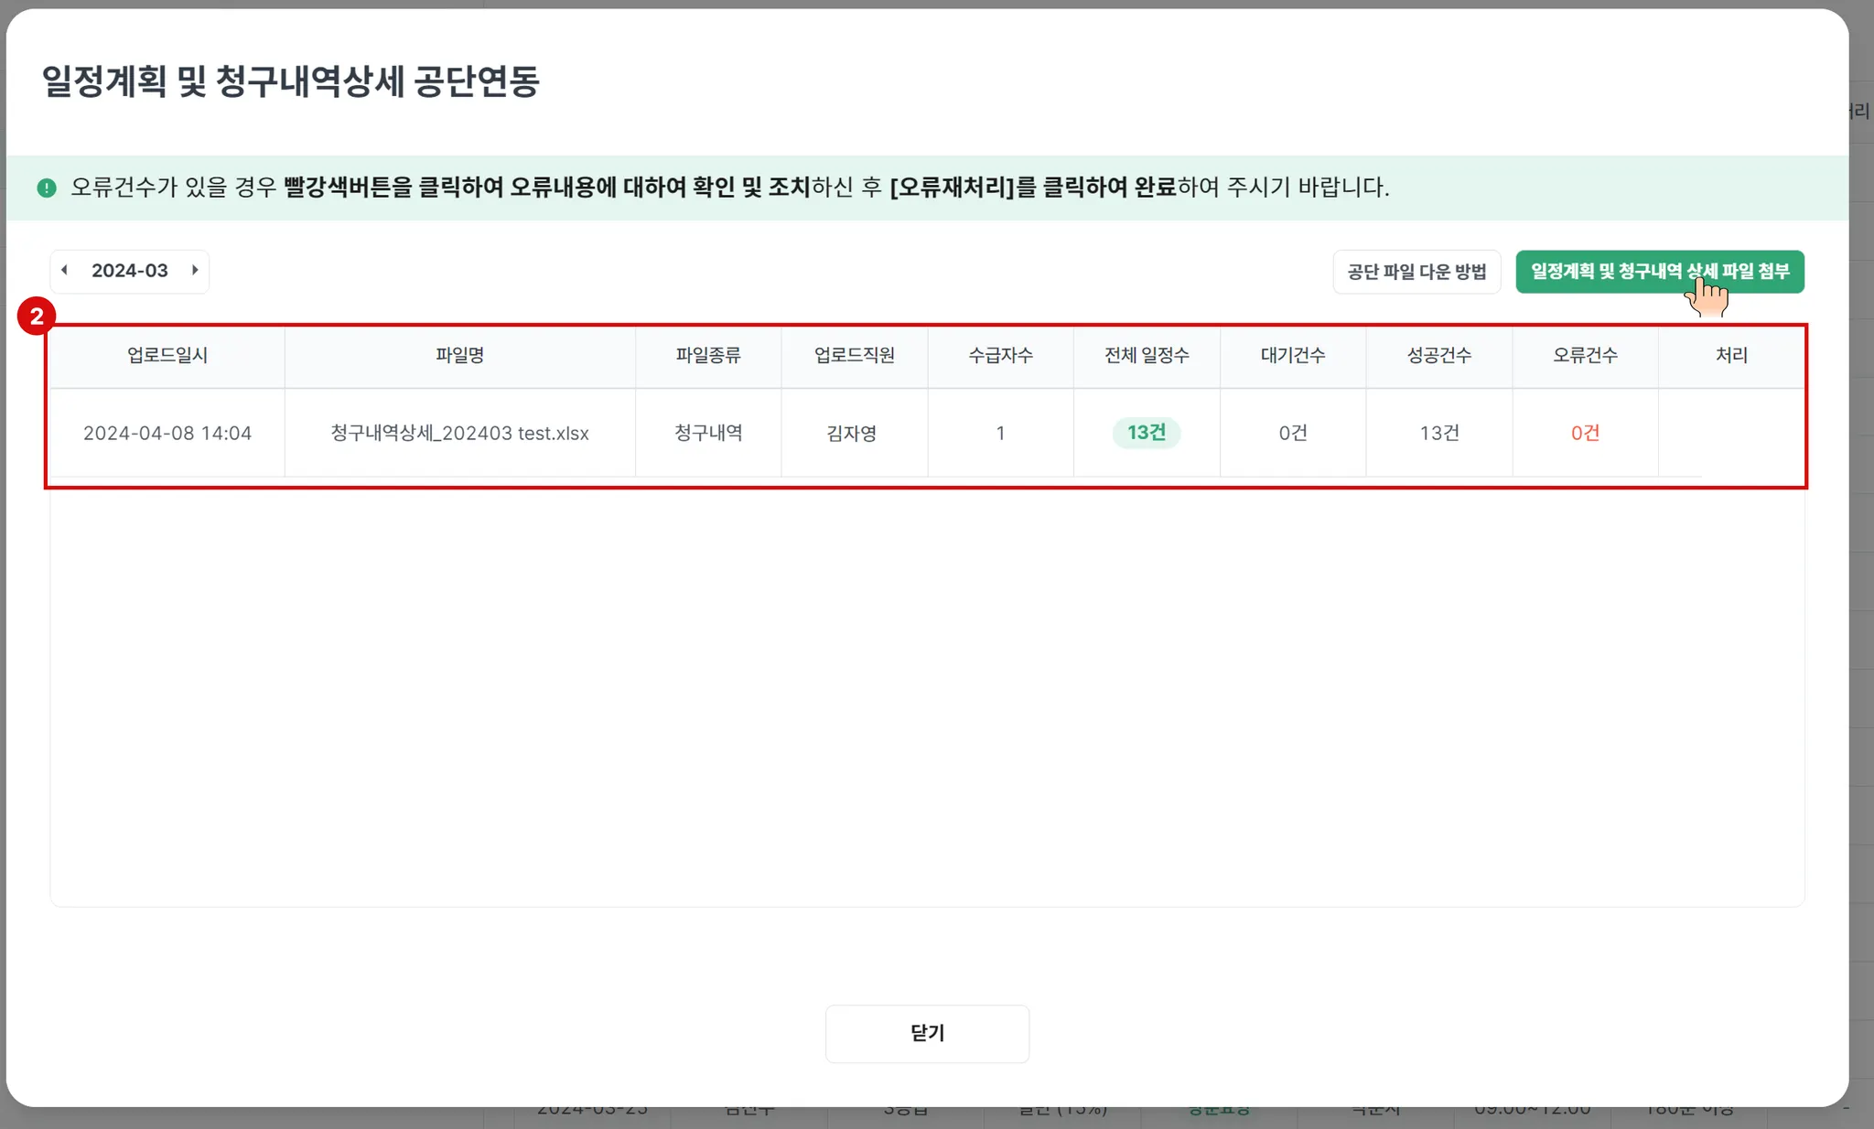This screenshot has width=1874, height=1129.
Task: Click 성공건수 13건 cell
Action: click(1438, 433)
